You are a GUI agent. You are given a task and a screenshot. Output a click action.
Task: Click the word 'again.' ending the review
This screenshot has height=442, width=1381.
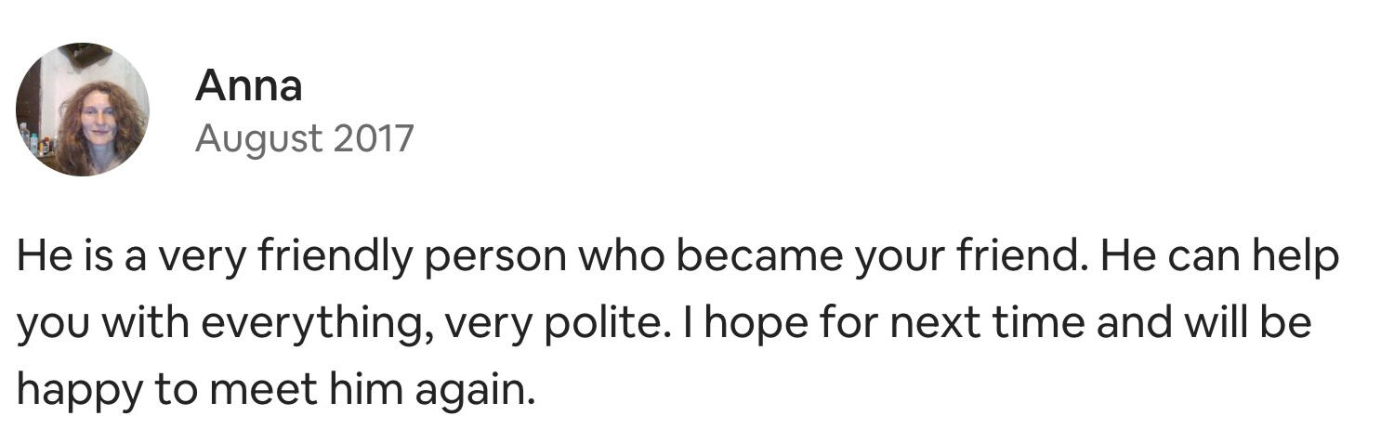pos(475,391)
